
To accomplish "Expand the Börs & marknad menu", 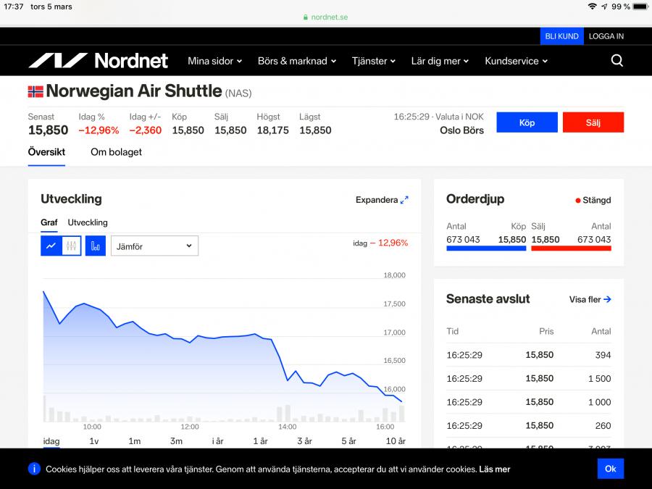I will [x=297, y=61].
